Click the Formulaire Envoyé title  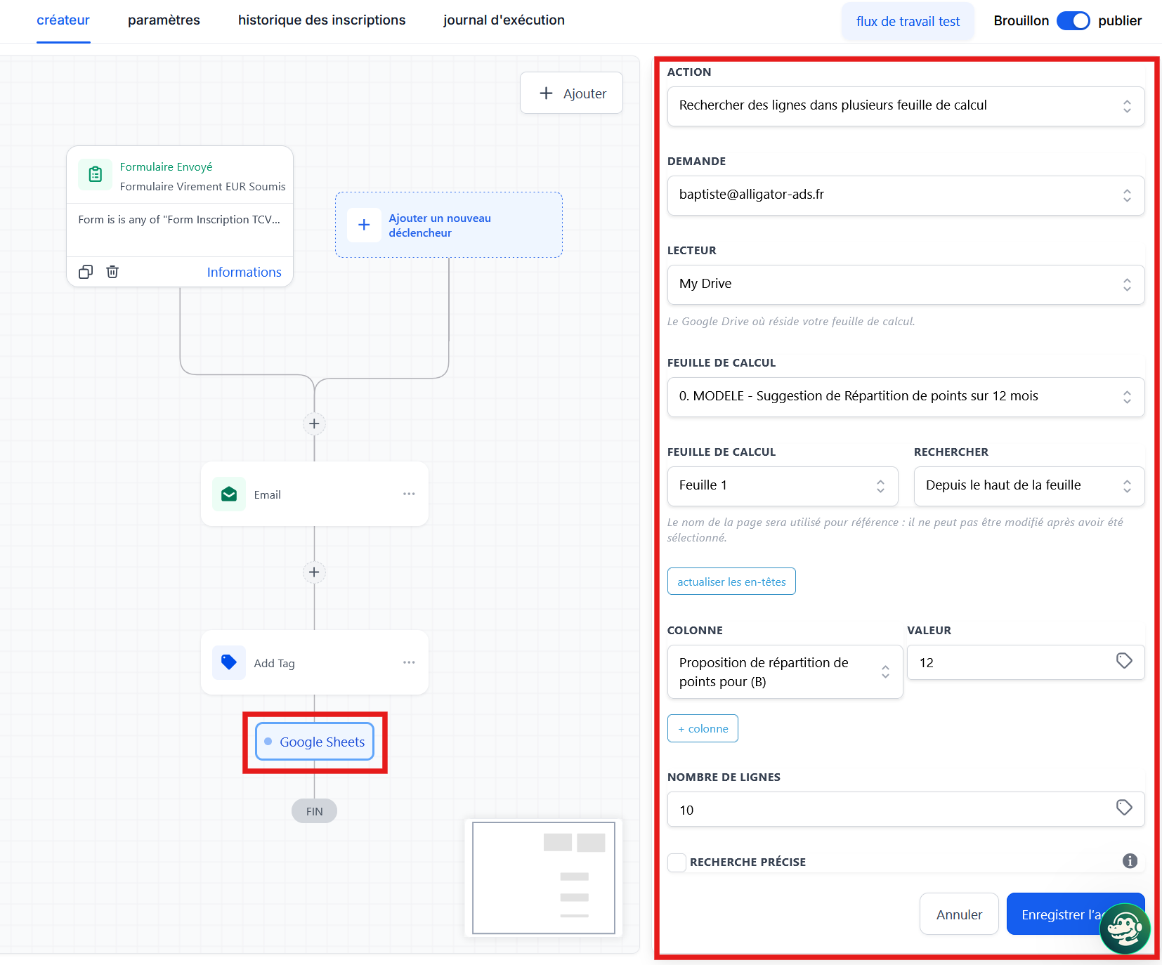(166, 166)
